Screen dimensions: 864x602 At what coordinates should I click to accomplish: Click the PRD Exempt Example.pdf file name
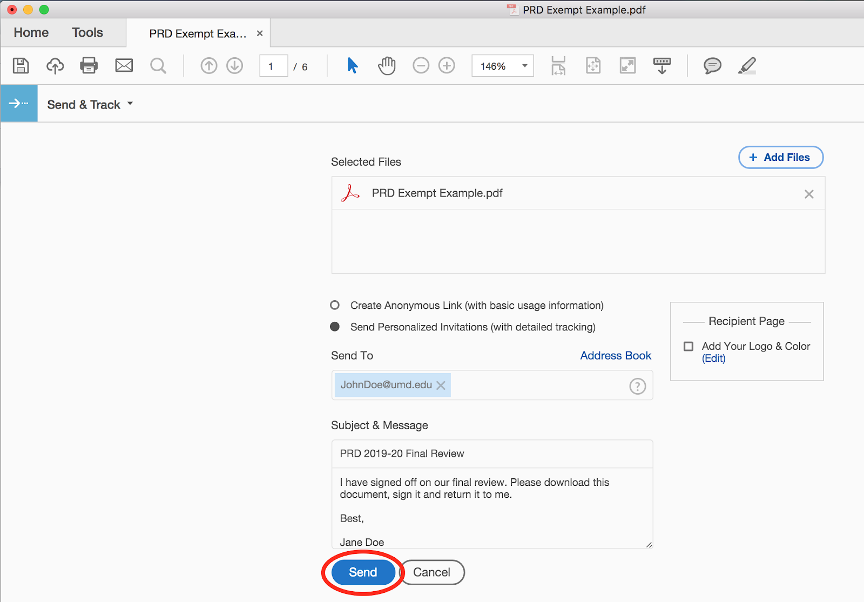pyautogui.click(x=437, y=193)
